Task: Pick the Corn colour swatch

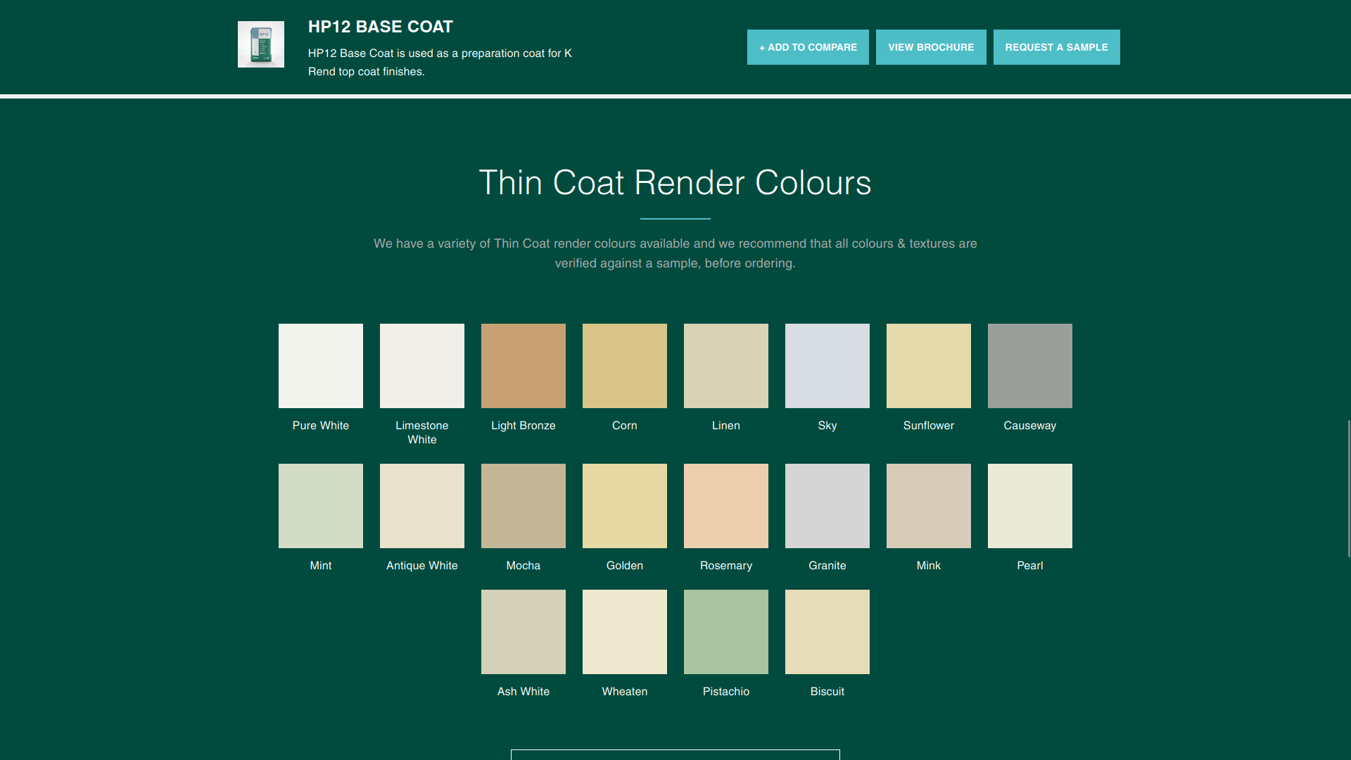Action: point(625,366)
